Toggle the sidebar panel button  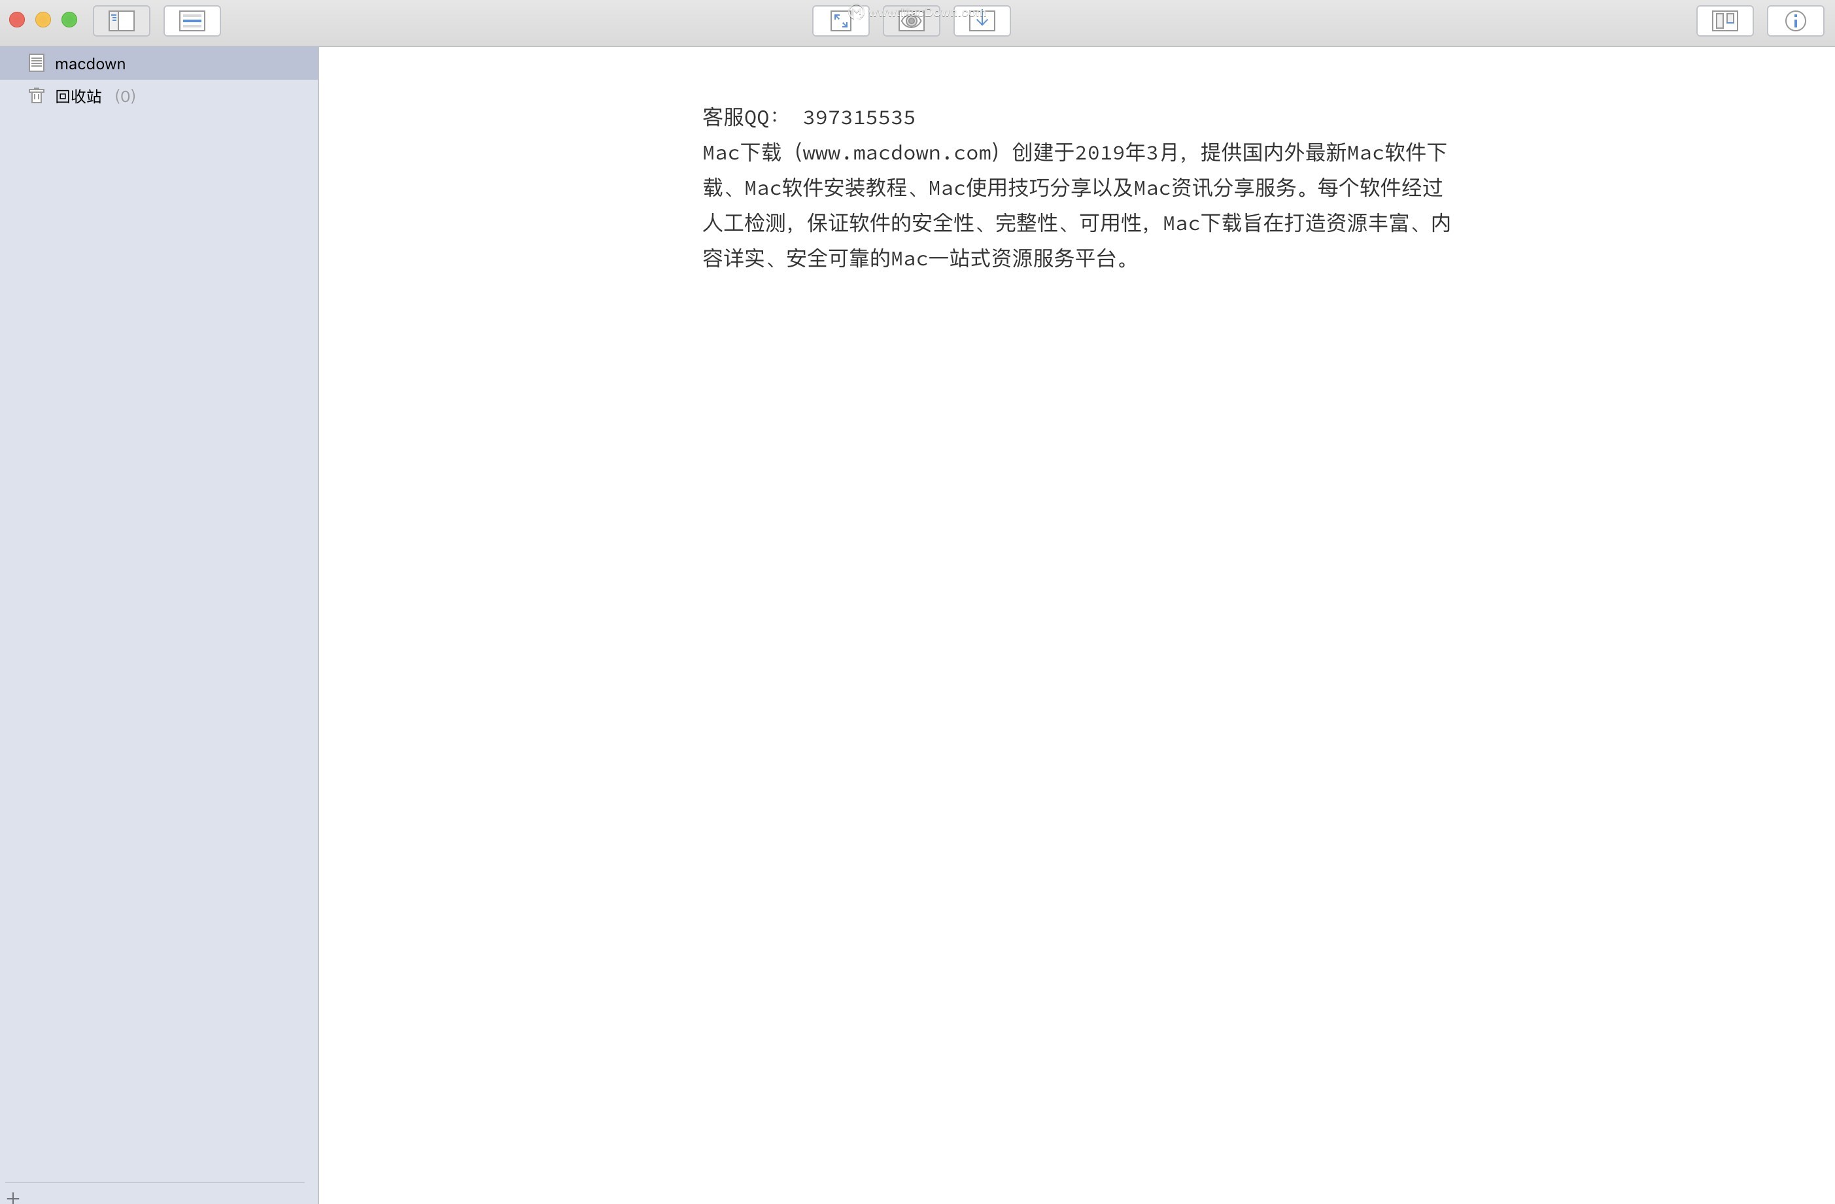pyautogui.click(x=121, y=21)
